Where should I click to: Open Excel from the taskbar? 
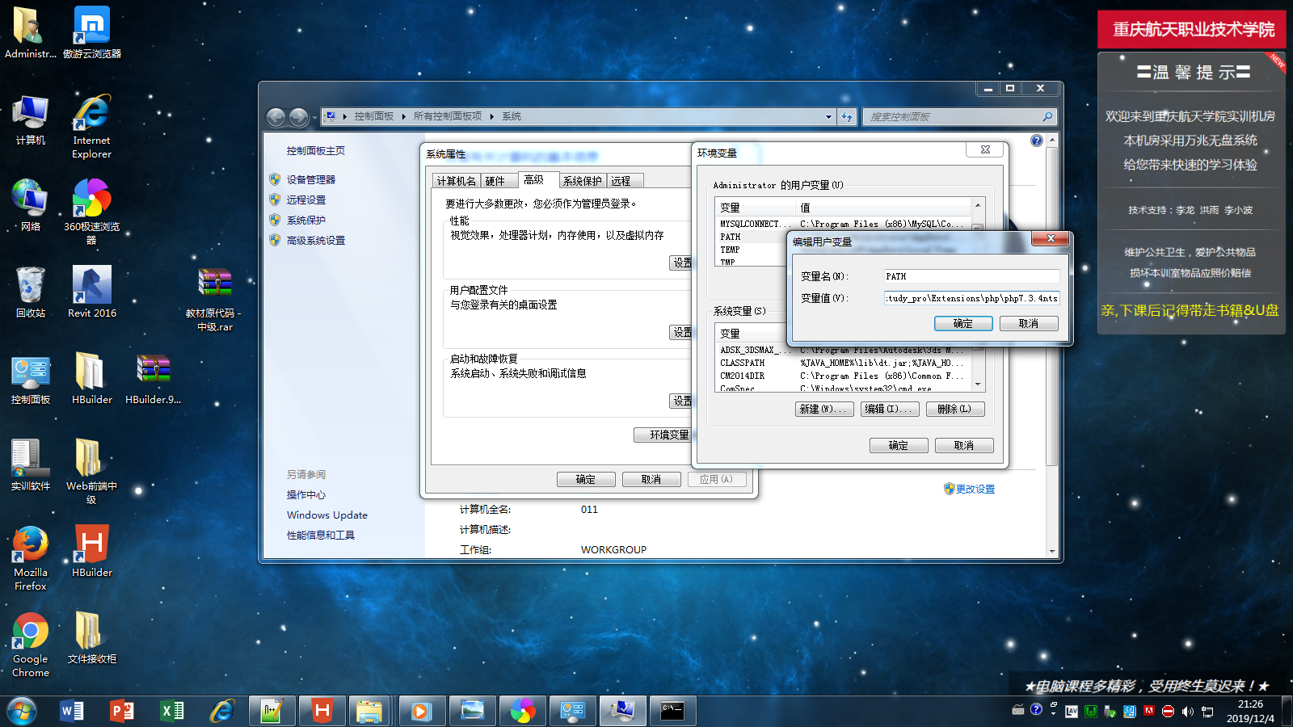coord(172,711)
